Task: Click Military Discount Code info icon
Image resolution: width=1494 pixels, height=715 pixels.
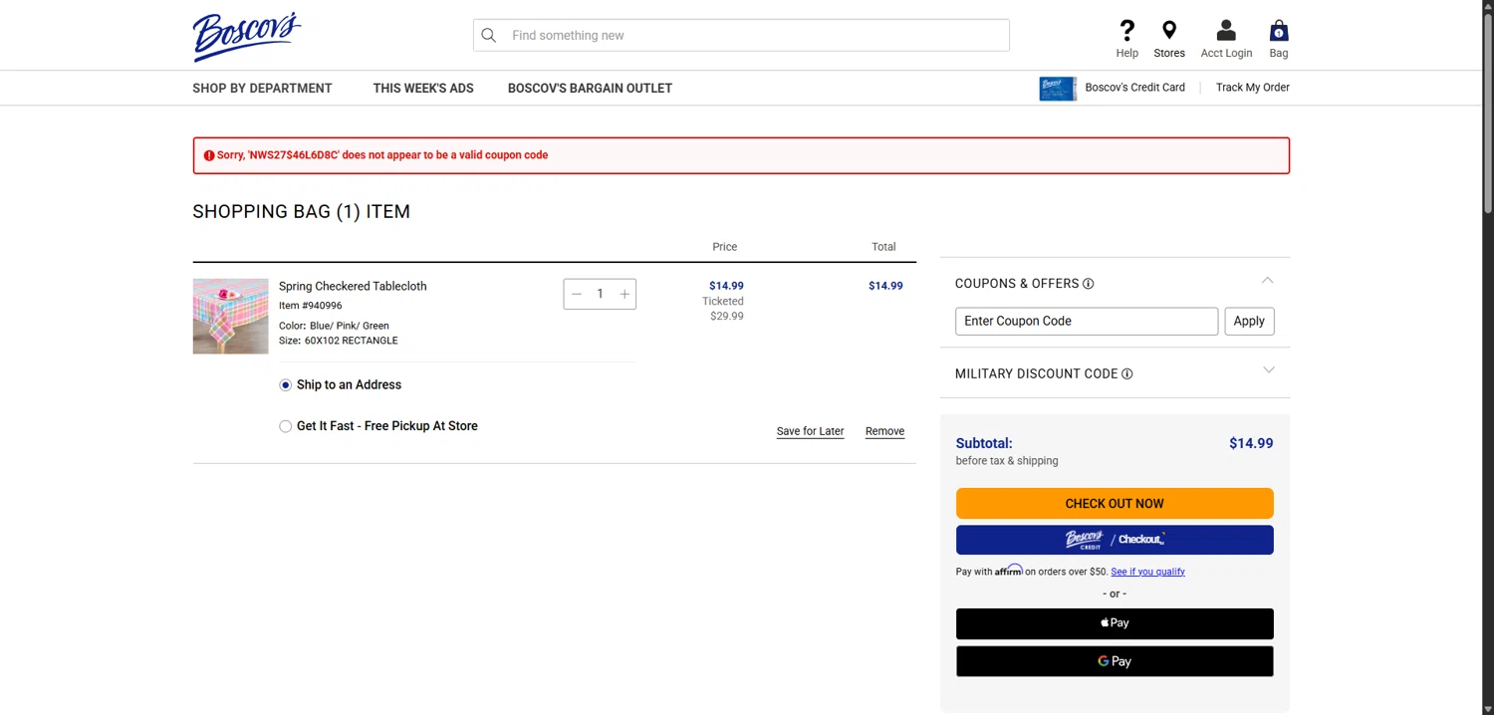Action: (x=1127, y=374)
